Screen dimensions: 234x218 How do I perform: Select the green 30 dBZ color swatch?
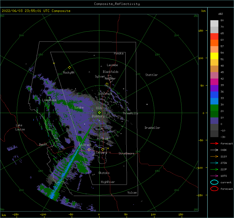click(214, 108)
